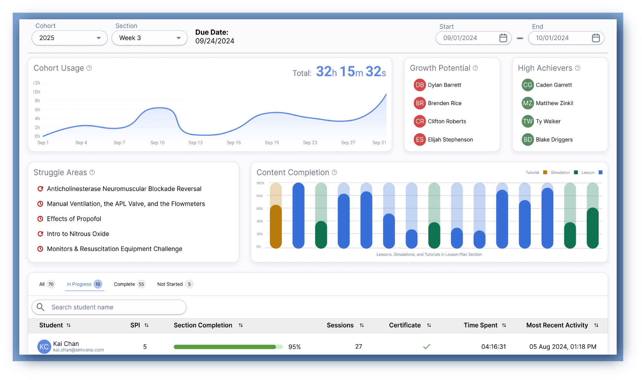Switch to the Complete 55 tab

129,284
